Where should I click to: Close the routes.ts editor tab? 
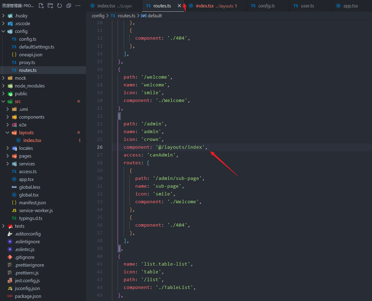point(179,6)
